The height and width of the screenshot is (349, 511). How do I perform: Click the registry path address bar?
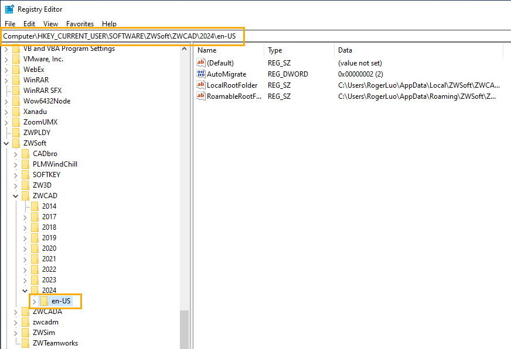tap(255, 36)
